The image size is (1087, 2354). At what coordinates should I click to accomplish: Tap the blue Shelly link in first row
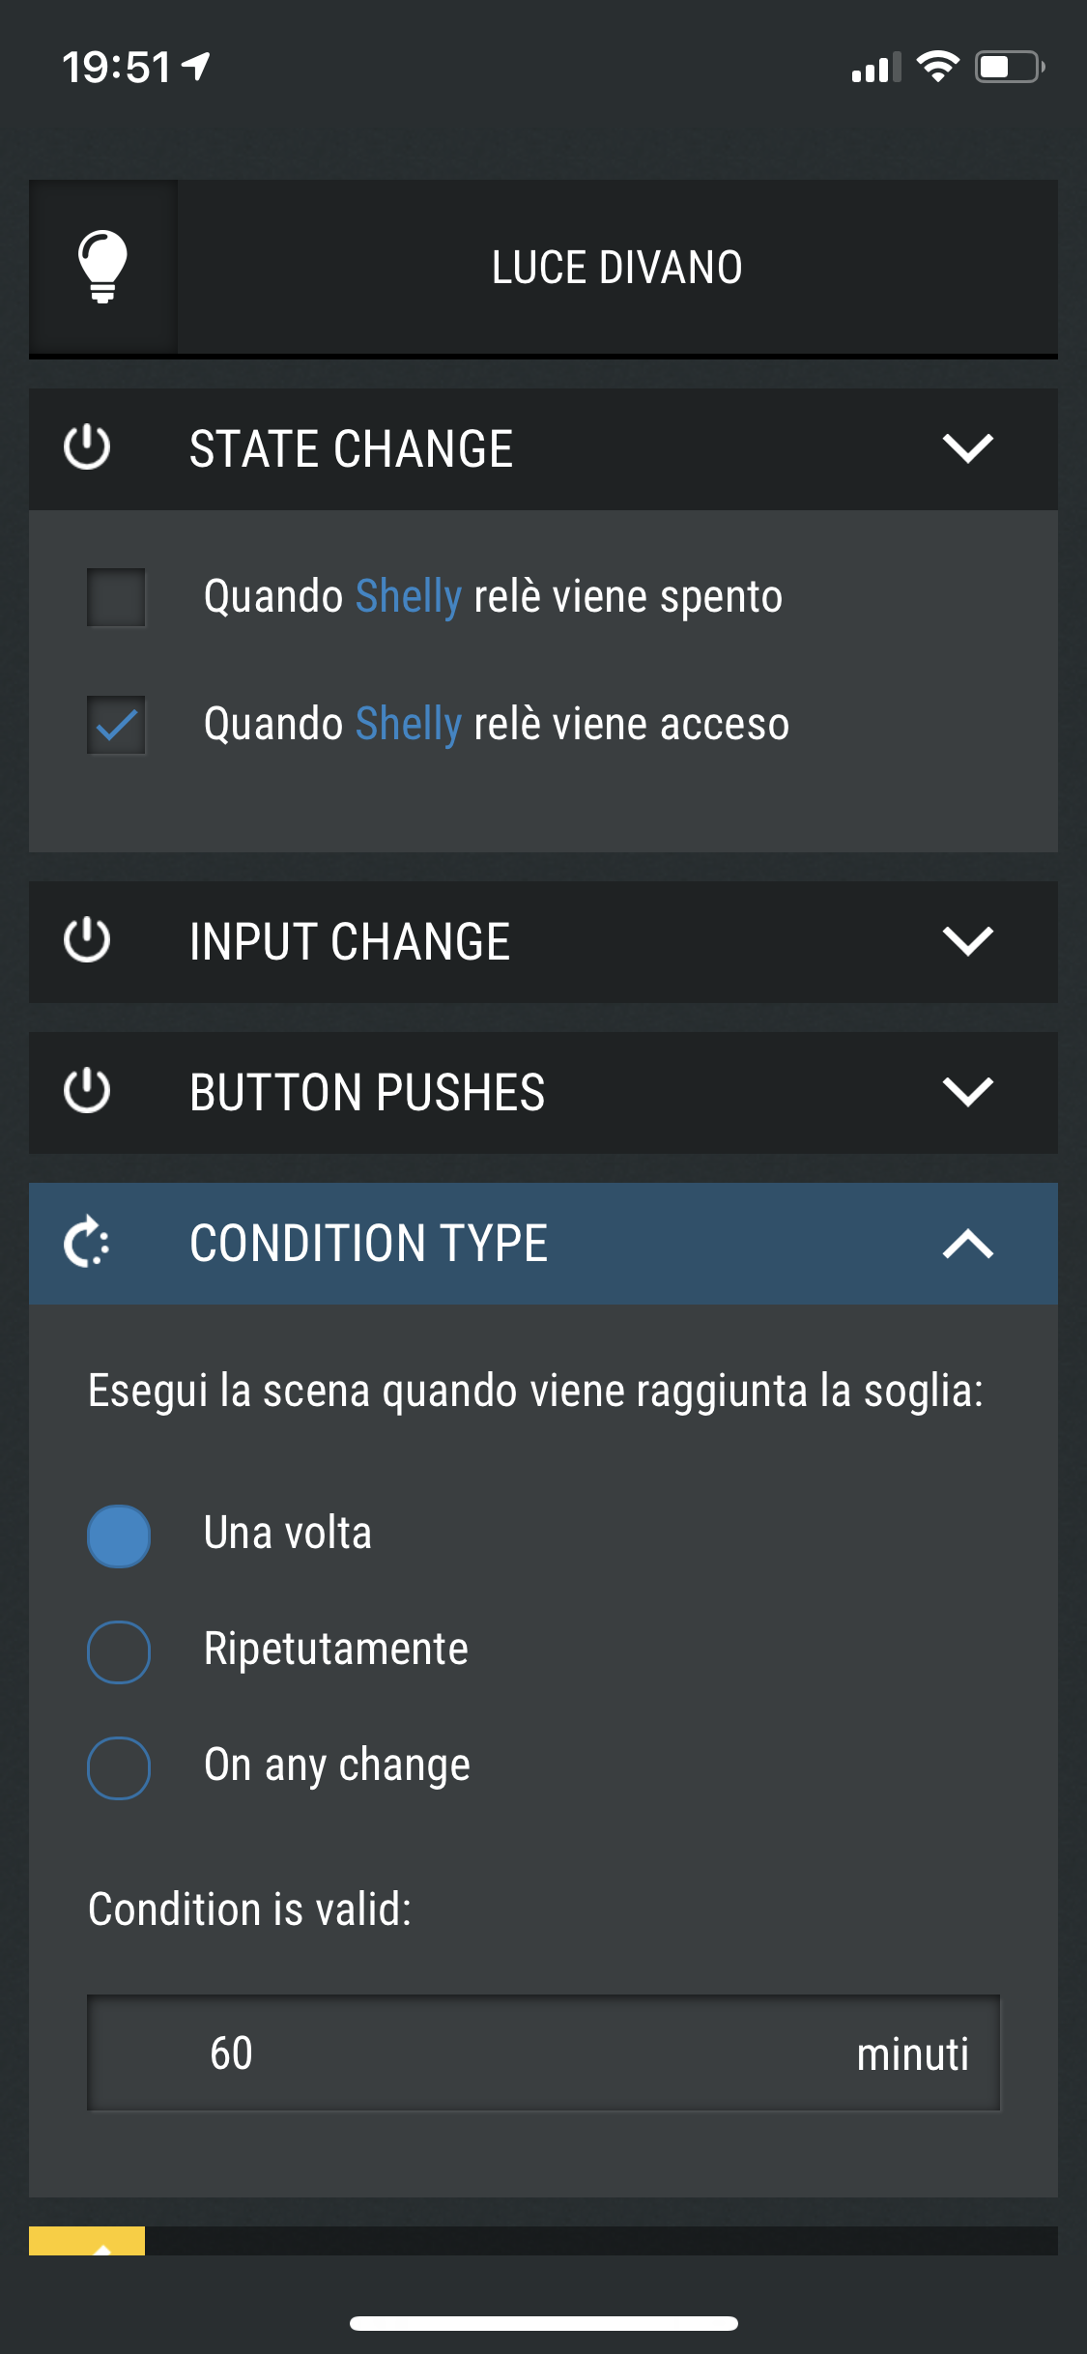tap(409, 598)
